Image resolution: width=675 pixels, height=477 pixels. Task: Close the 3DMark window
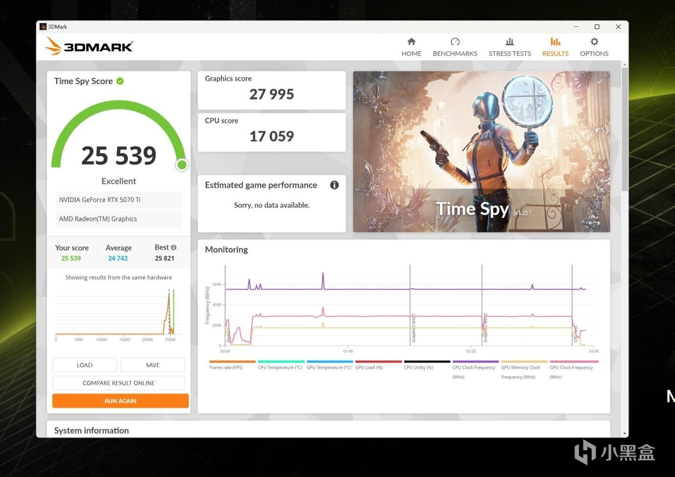618,27
